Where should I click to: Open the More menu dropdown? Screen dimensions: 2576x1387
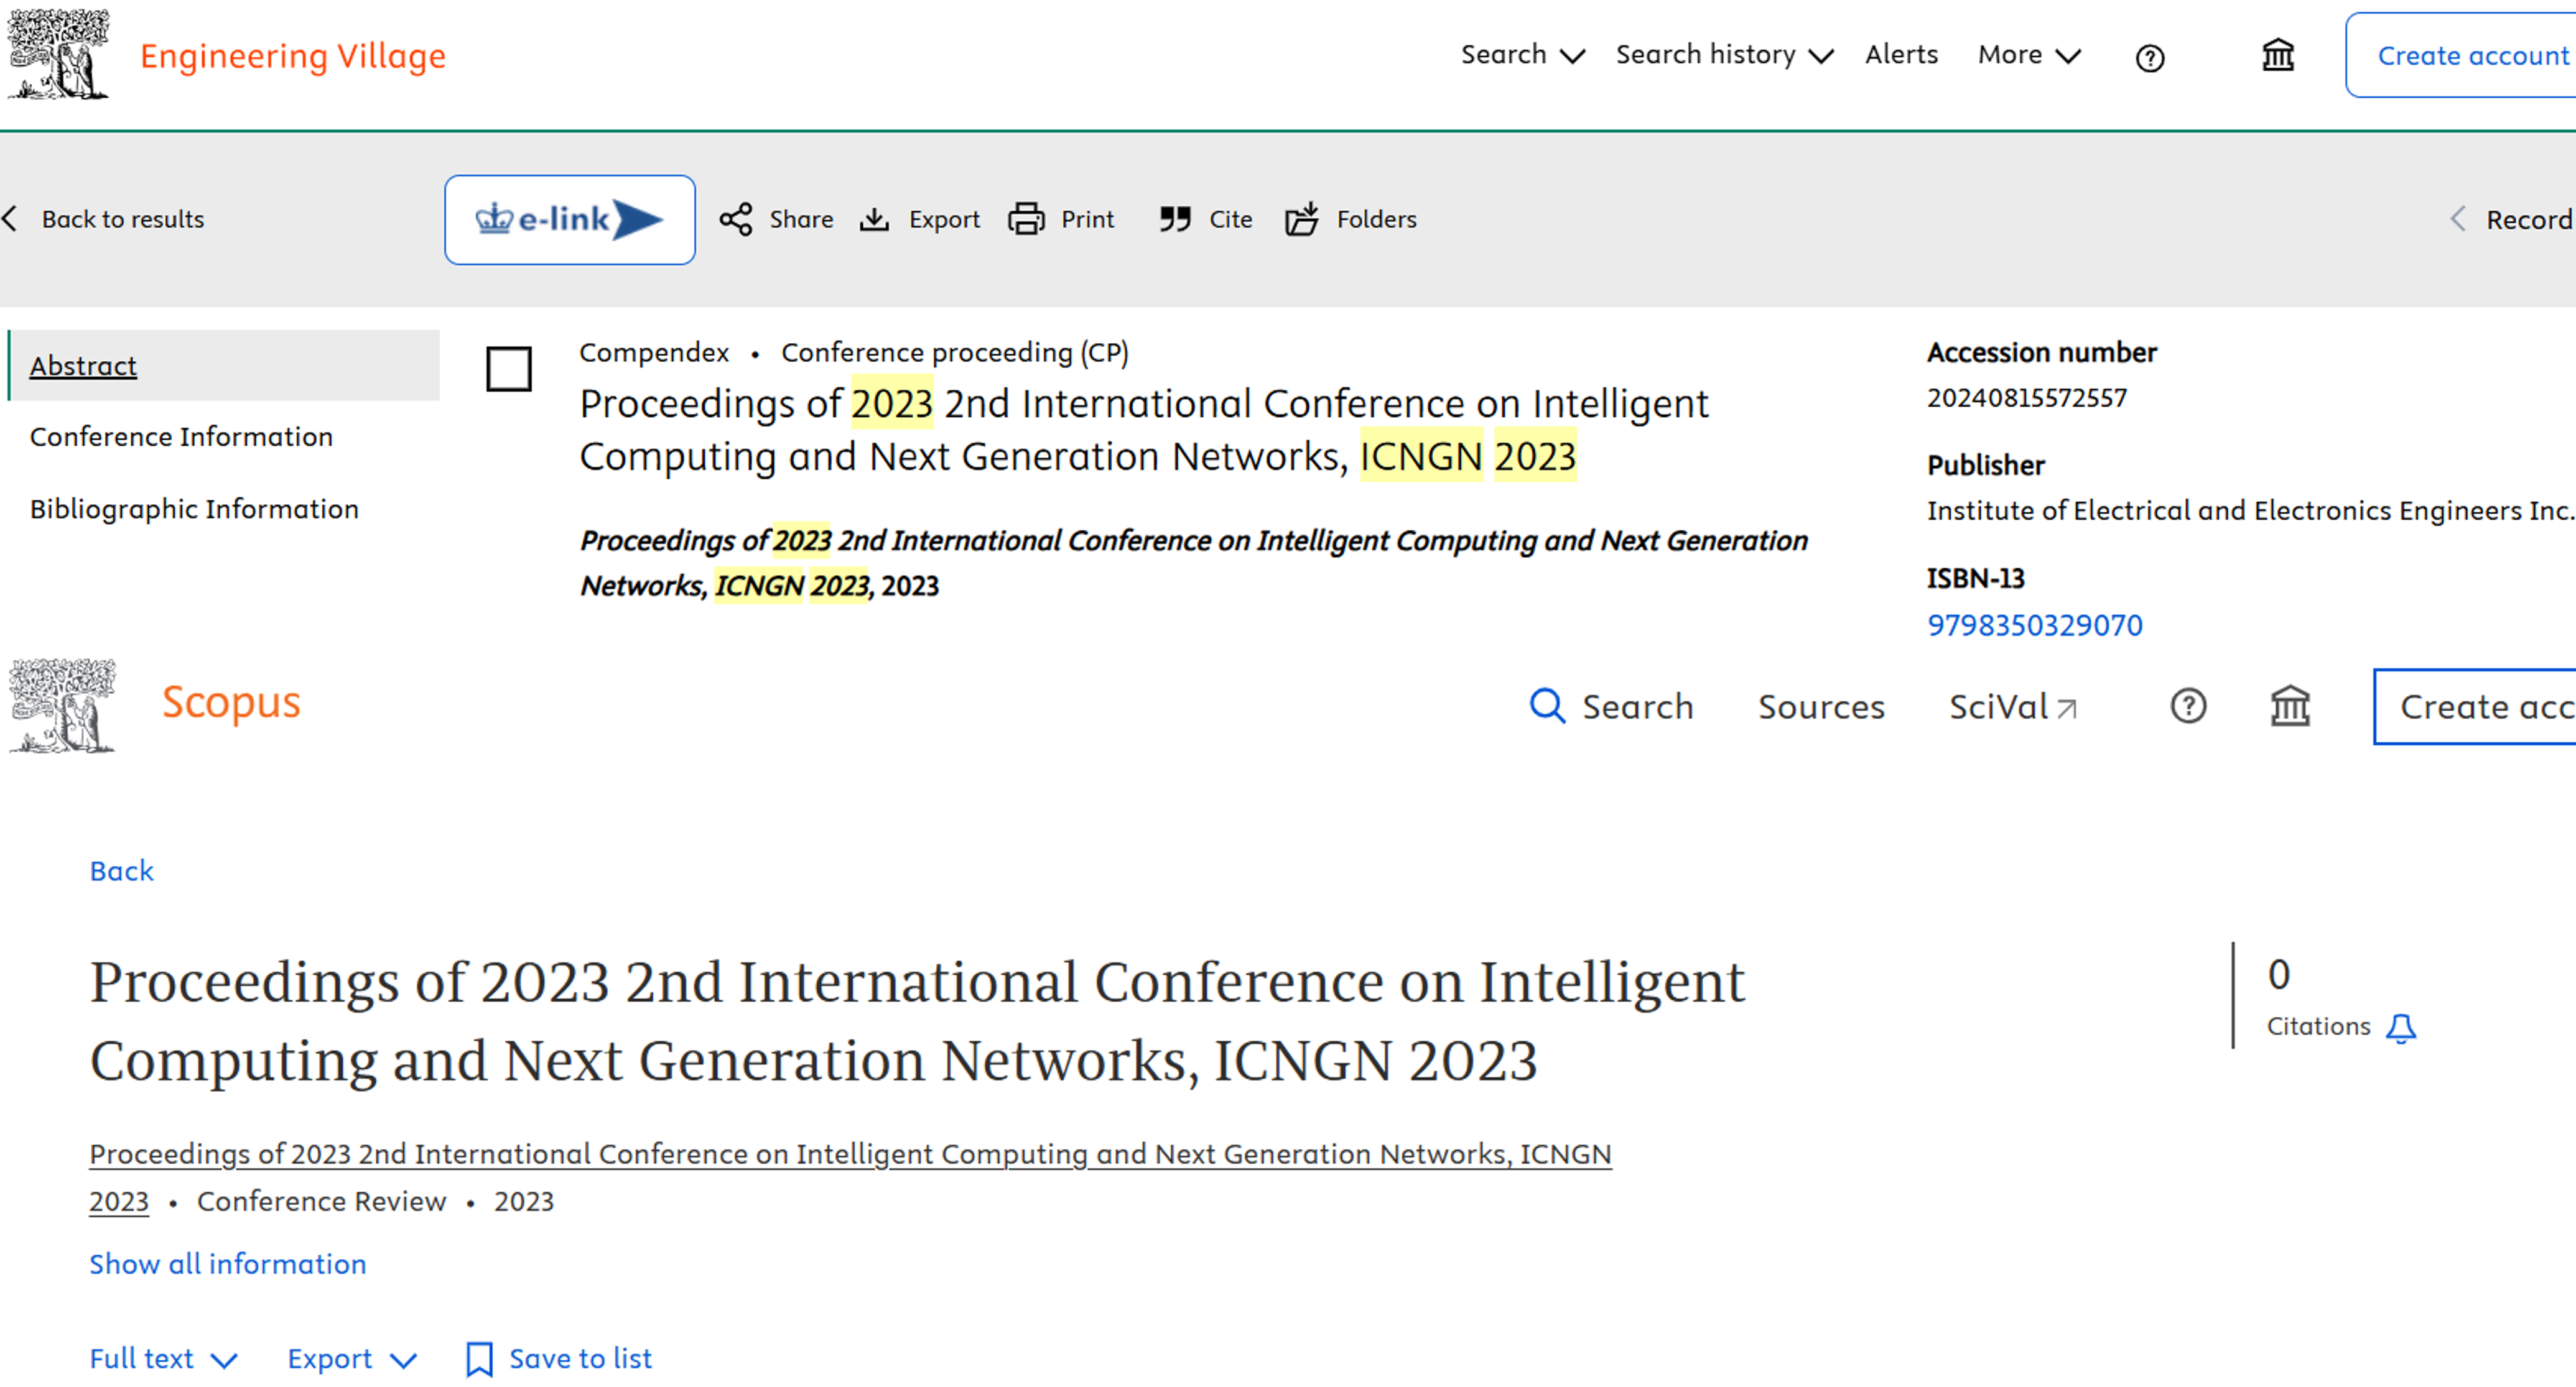click(x=2028, y=55)
